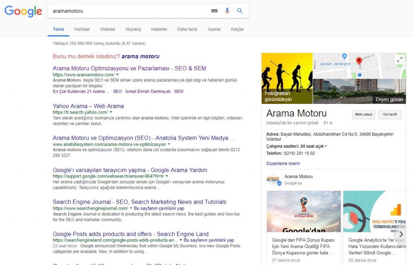This screenshot has width=413, height=265.
Task: Click Arama Motoru profile logo icon
Action: (x=274, y=180)
